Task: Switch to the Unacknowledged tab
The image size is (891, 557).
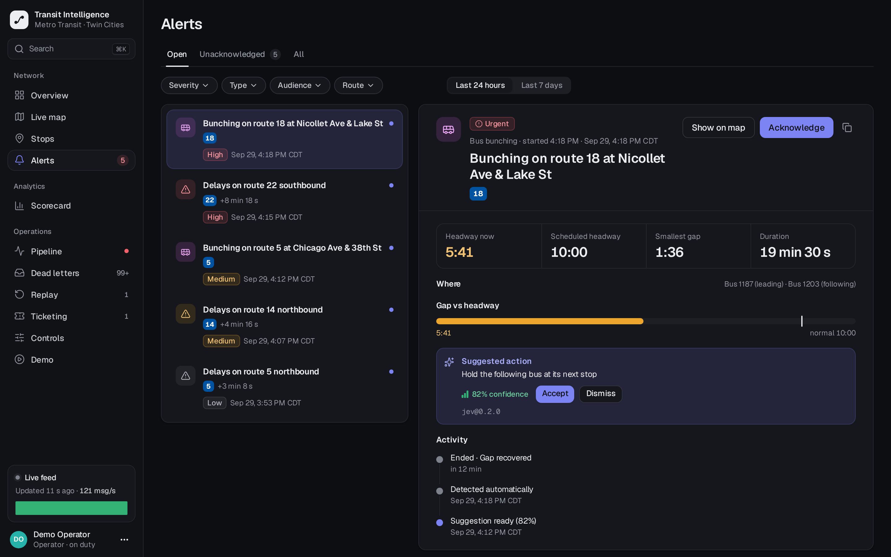Action: click(x=240, y=54)
